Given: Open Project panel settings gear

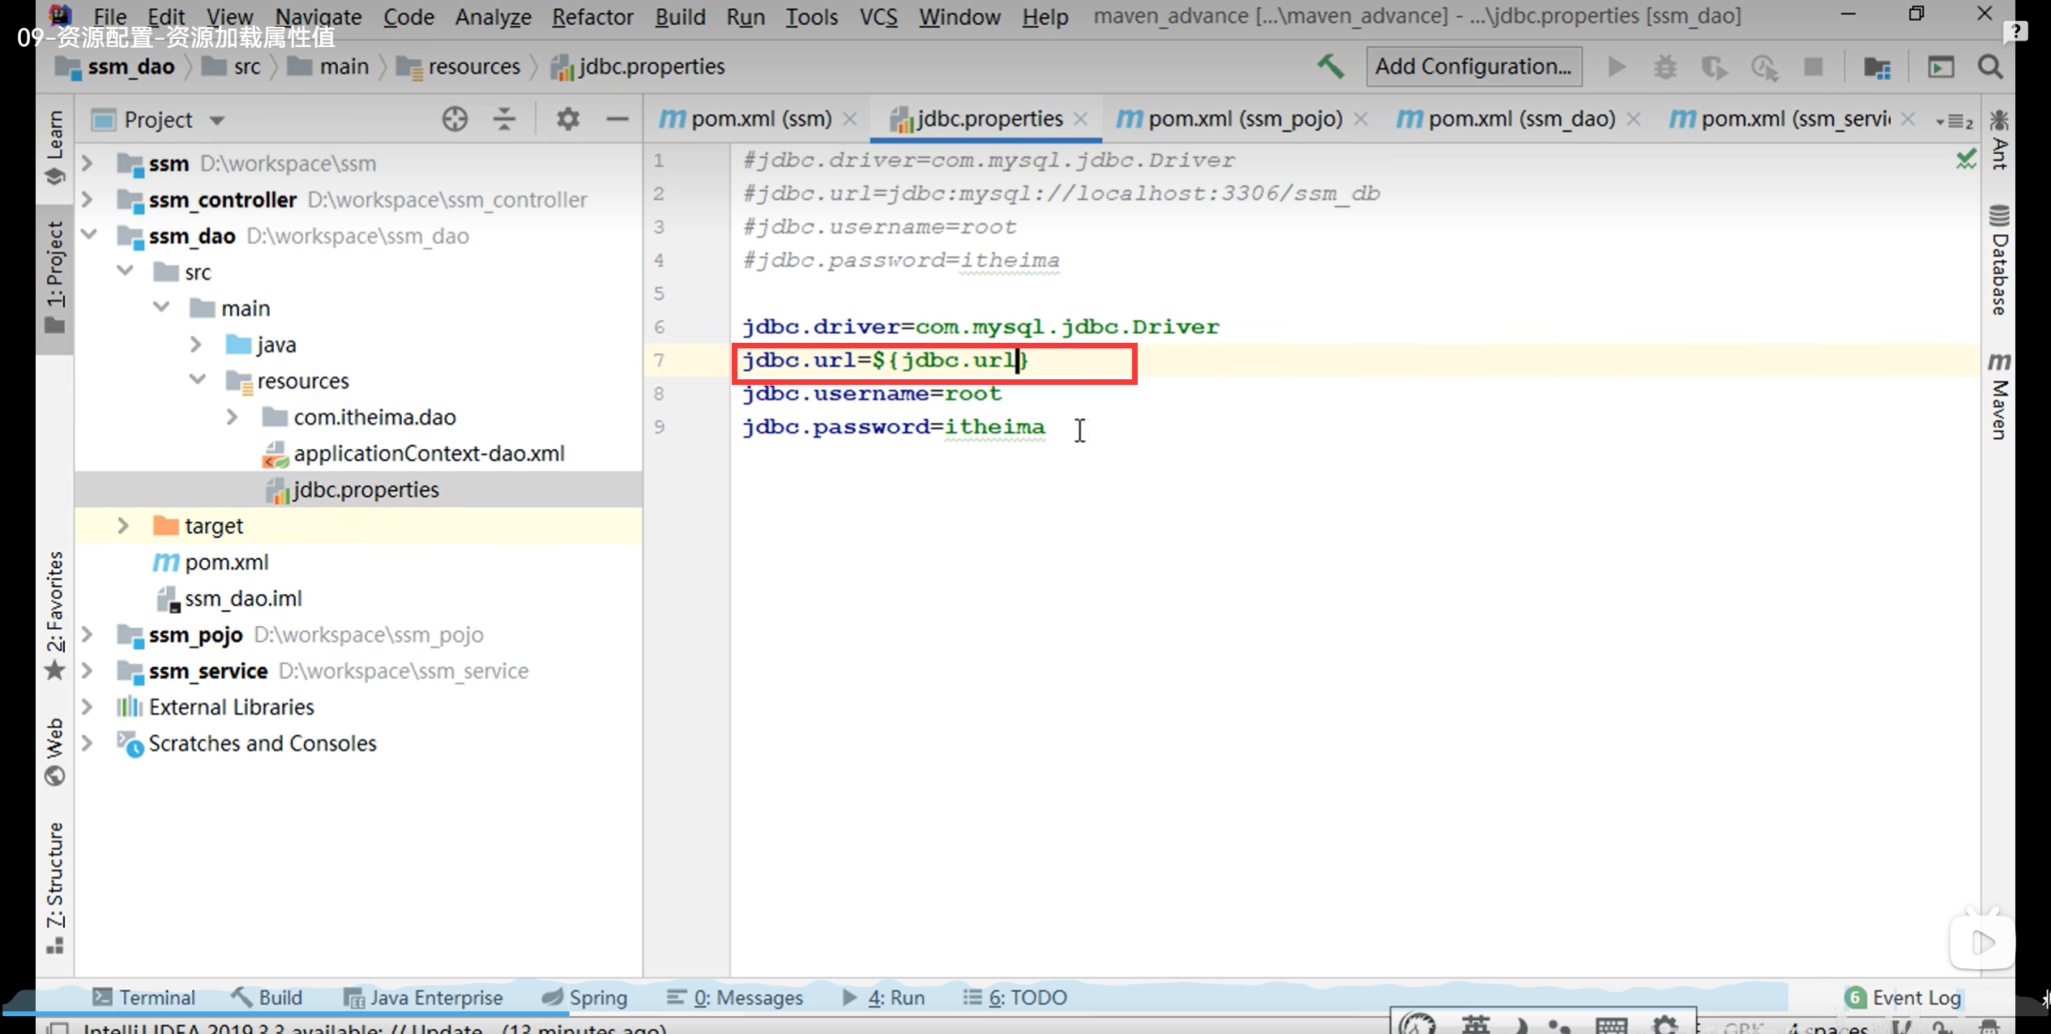Looking at the screenshot, I should (567, 120).
